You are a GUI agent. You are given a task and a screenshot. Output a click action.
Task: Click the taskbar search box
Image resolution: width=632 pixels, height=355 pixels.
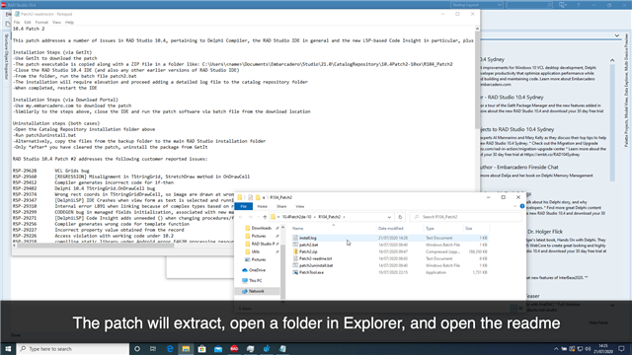tap(73, 348)
